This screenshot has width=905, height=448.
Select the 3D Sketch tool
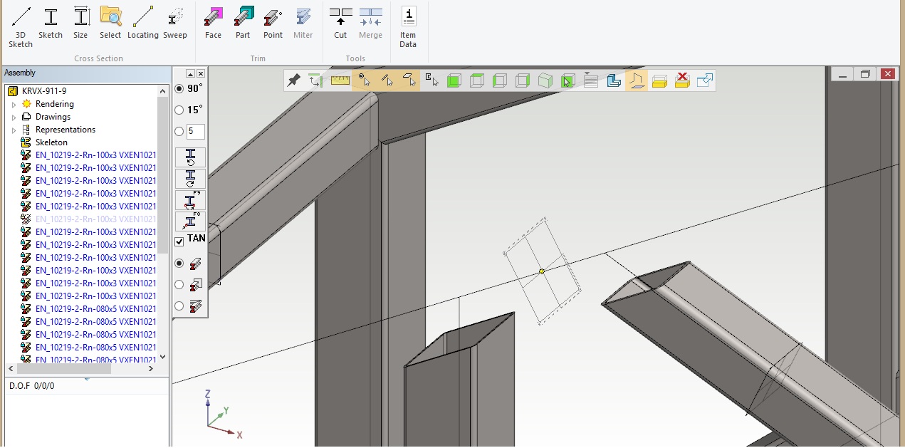[x=21, y=27]
